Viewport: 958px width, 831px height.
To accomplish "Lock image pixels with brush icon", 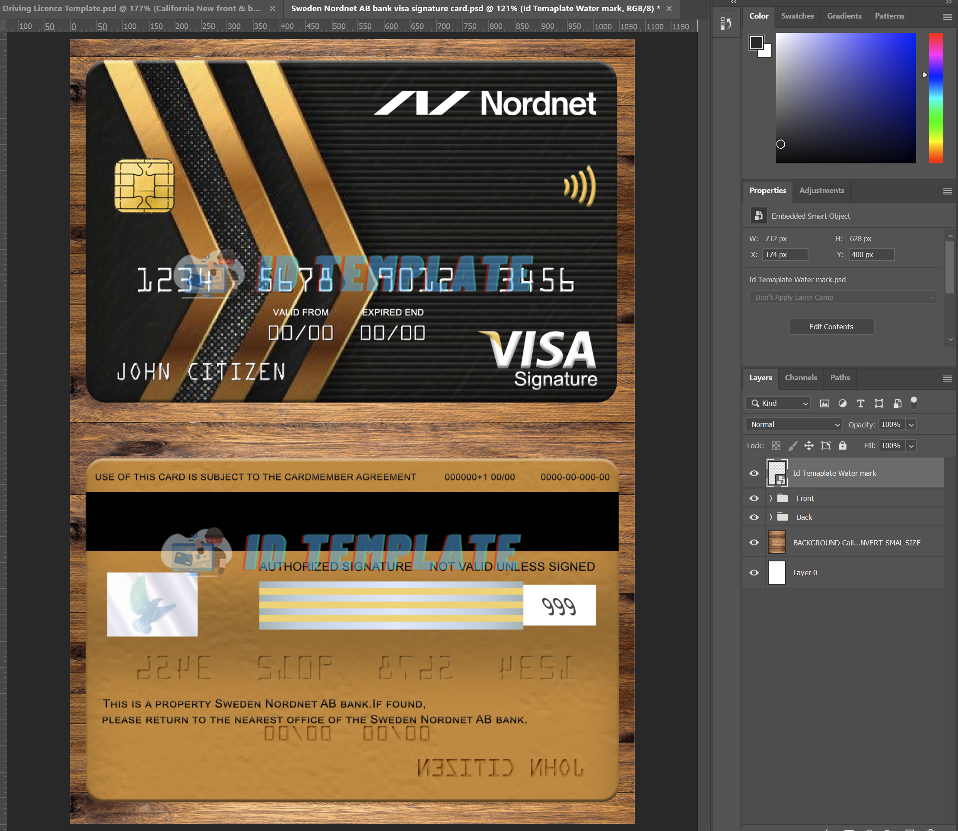I will [793, 446].
